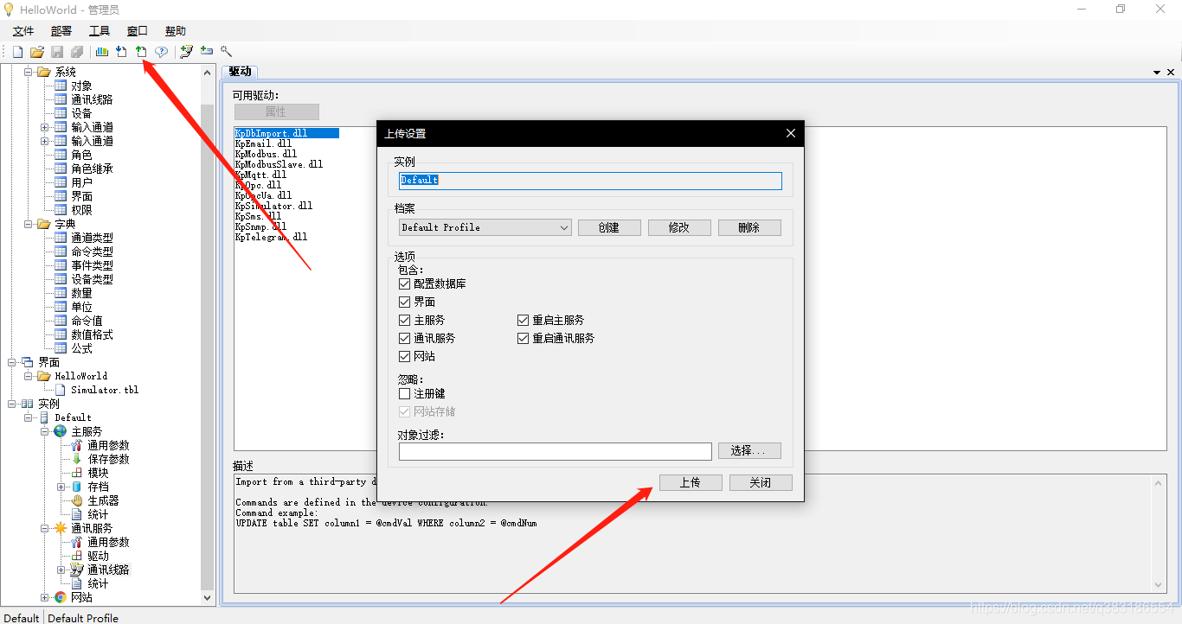The width and height of the screenshot is (1182, 624).
Task: Open create channels wand toolbar icon
Action: click(226, 52)
